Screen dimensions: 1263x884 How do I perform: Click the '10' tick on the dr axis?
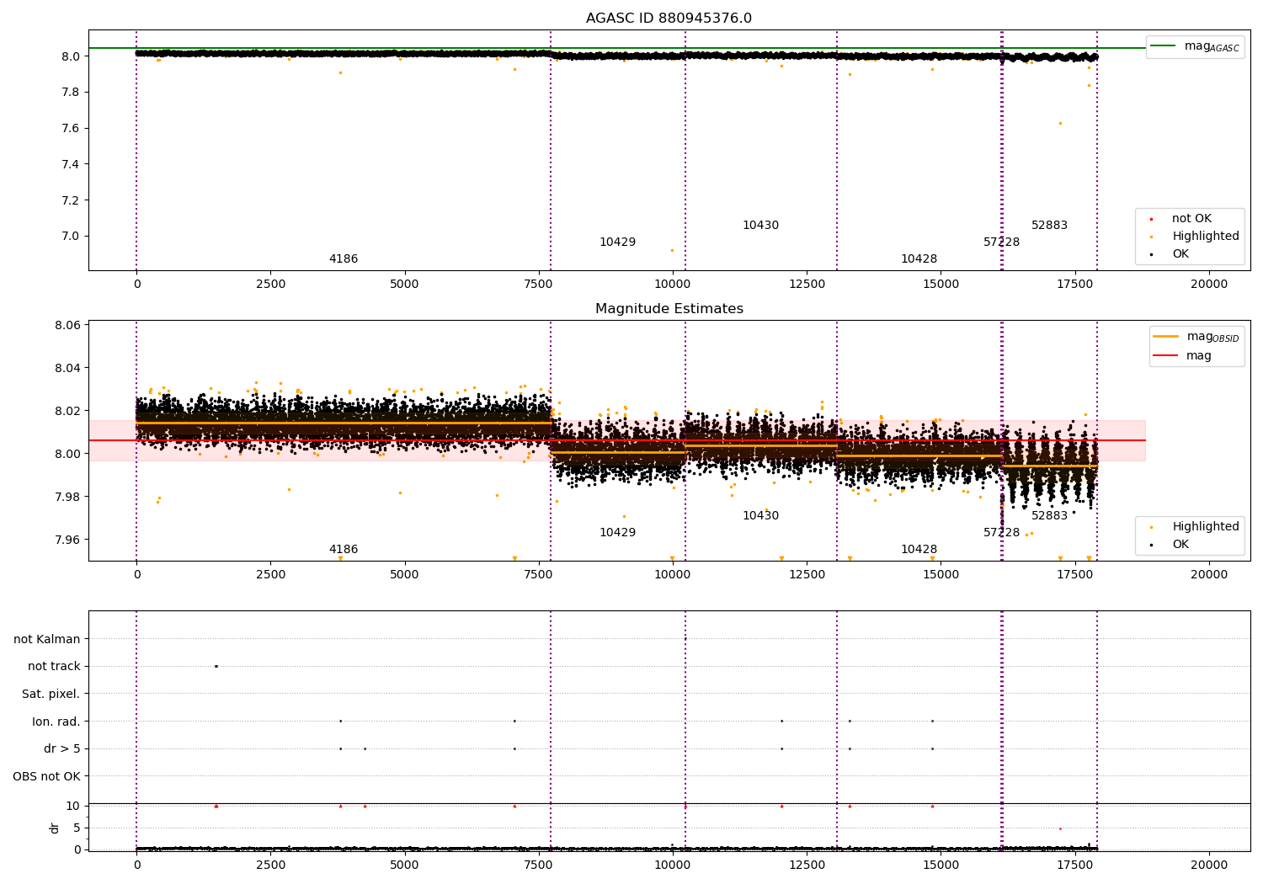click(x=73, y=807)
